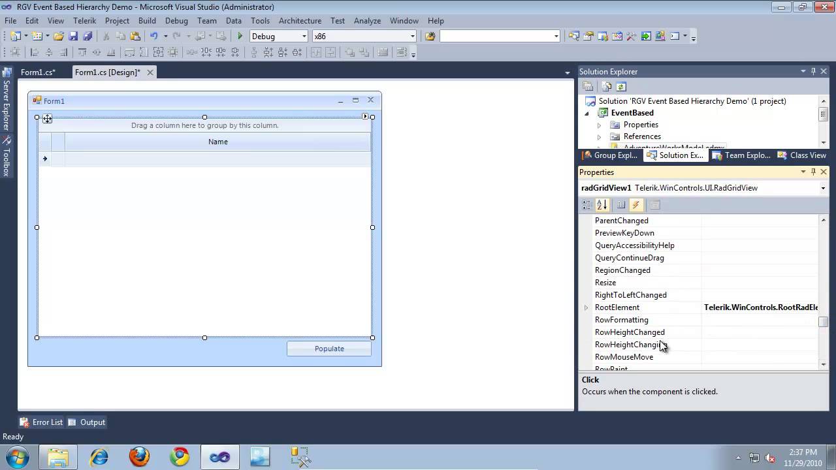Viewport: 836px width, 470px height.
Task: Open the Output panel
Action: click(x=86, y=422)
